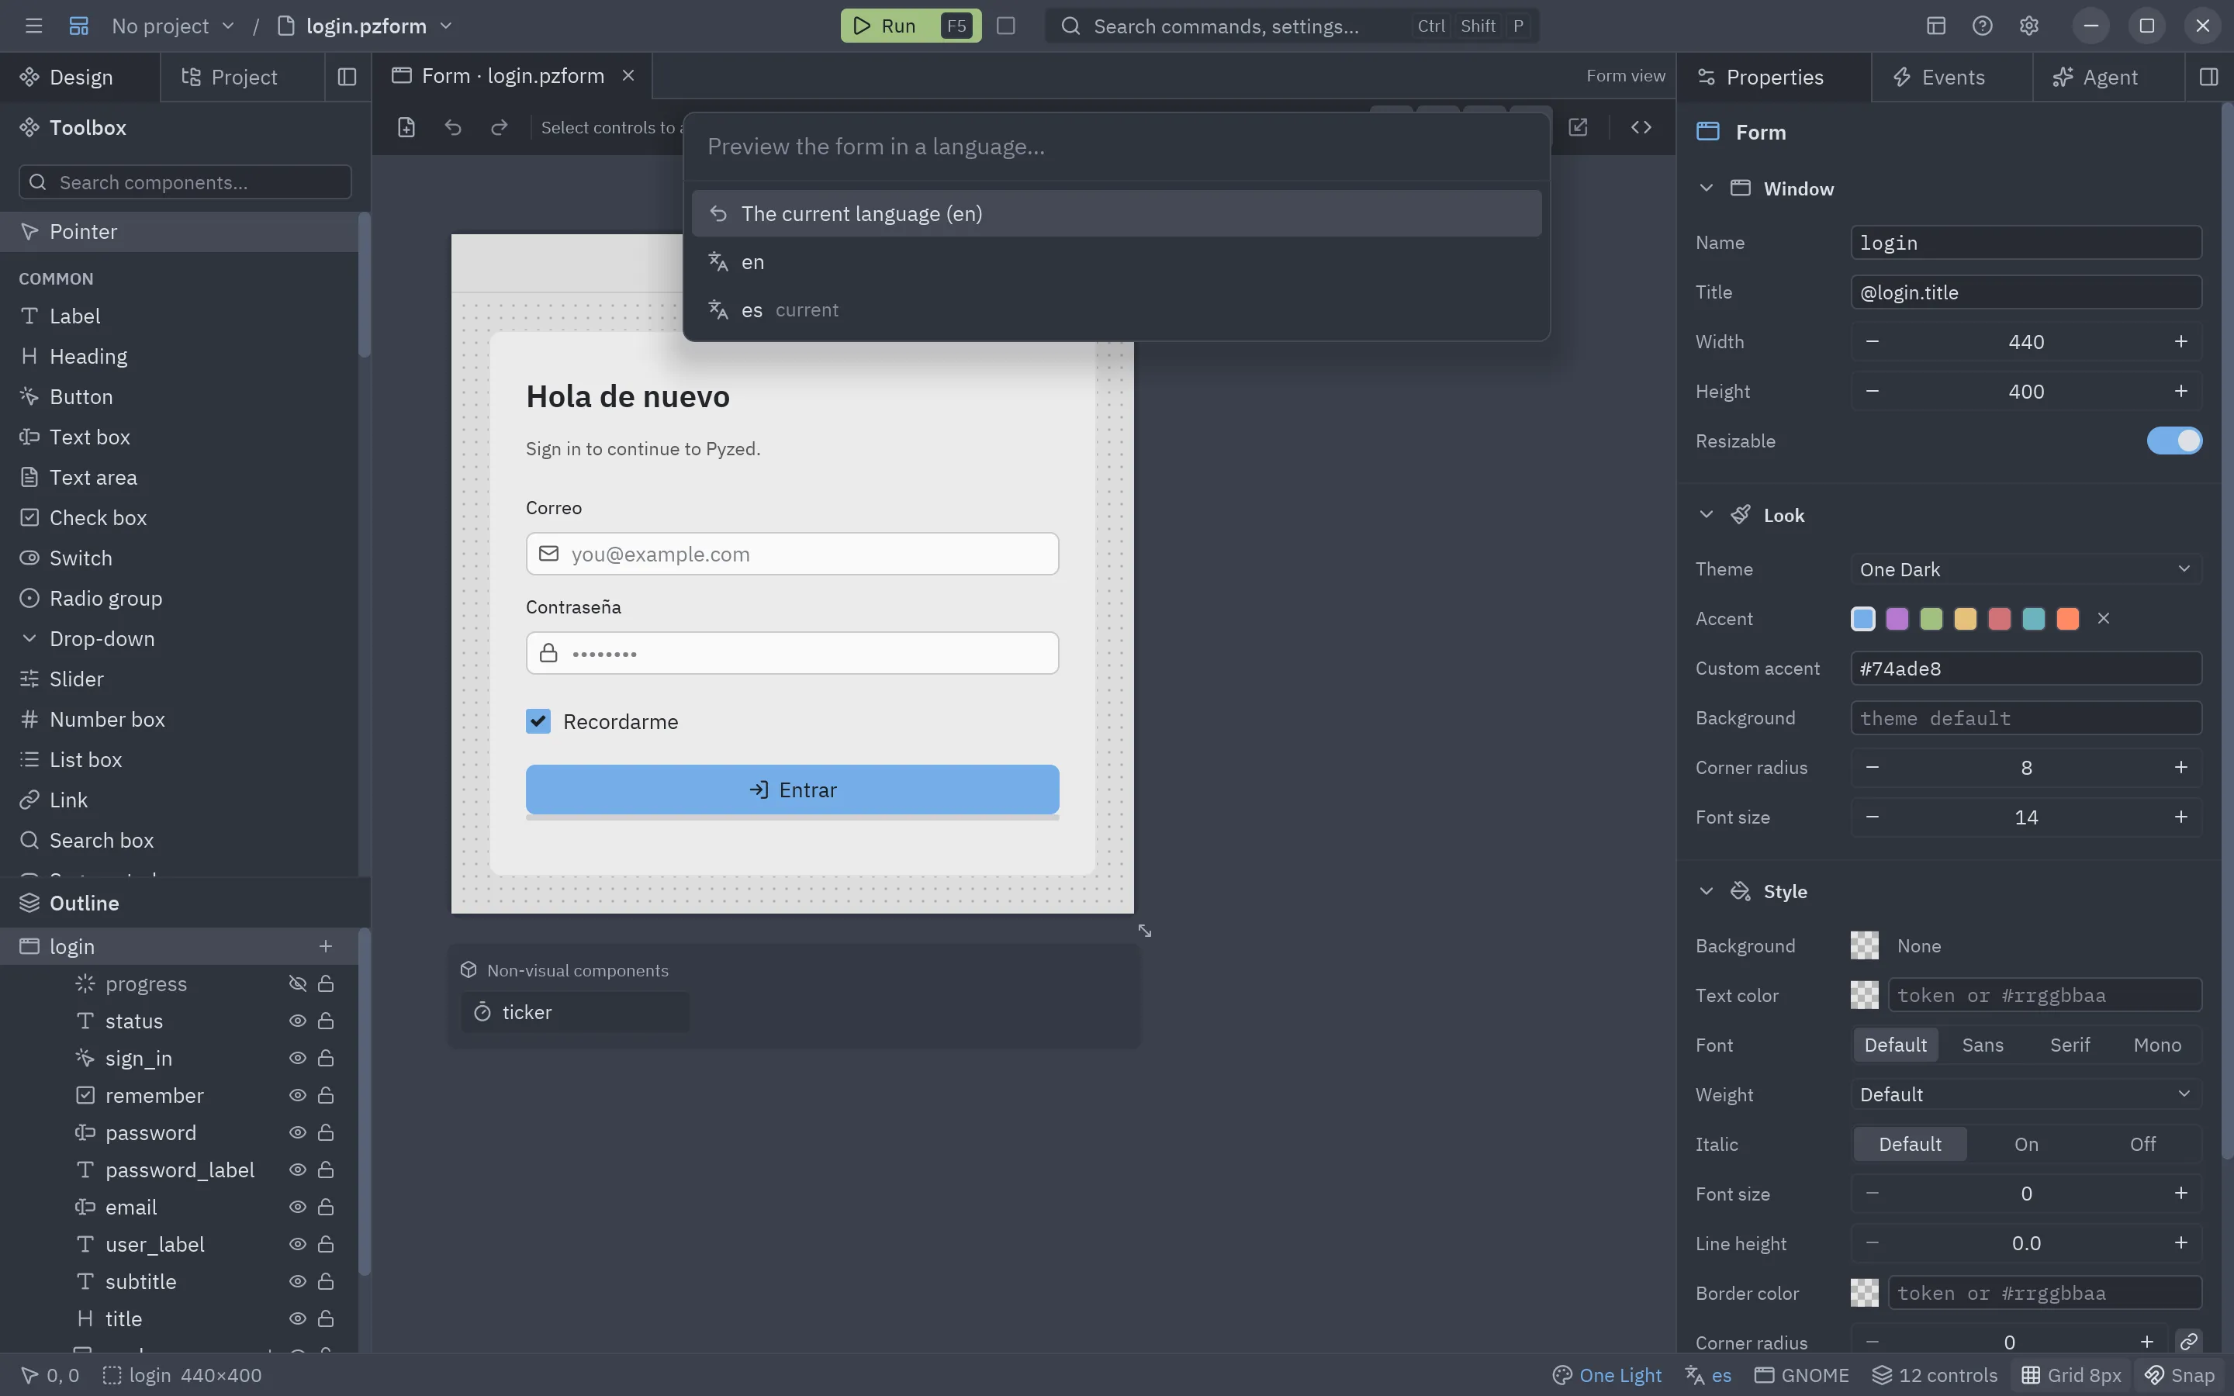Click the stop square next to Run
This screenshot has height=1396, width=2234.
tap(1006, 26)
